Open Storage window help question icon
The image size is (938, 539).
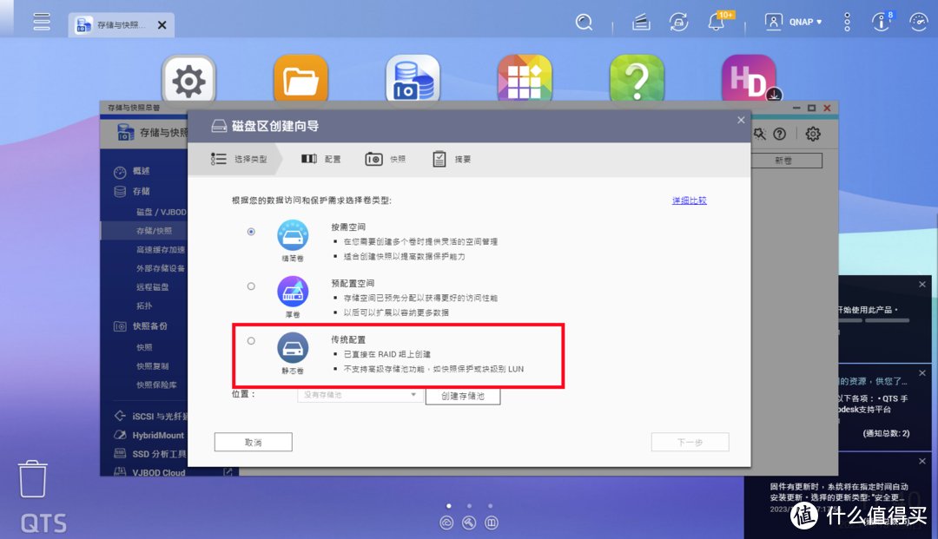779,134
